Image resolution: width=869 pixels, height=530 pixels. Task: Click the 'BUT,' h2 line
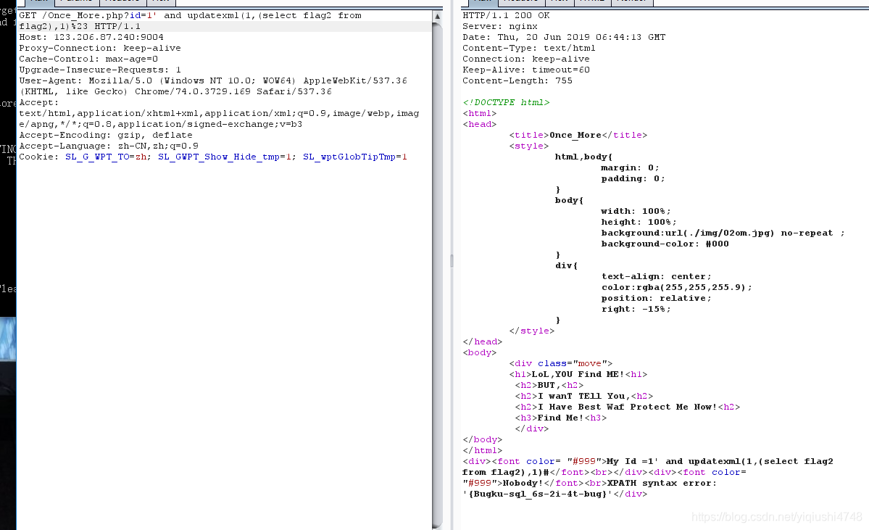pos(549,385)
